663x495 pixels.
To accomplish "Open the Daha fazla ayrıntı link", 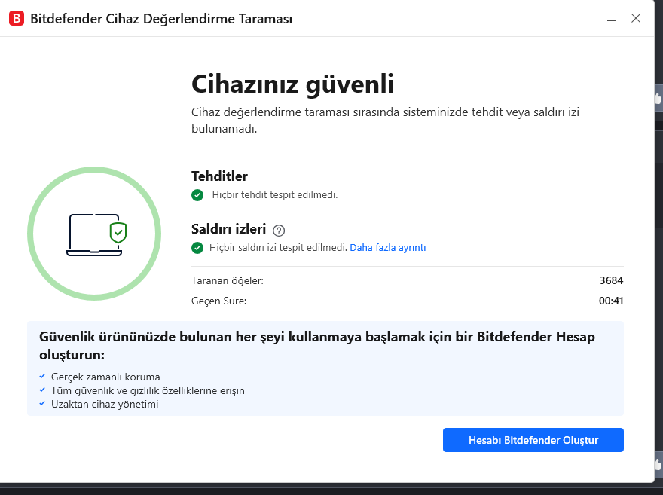I will coord(388,248).
